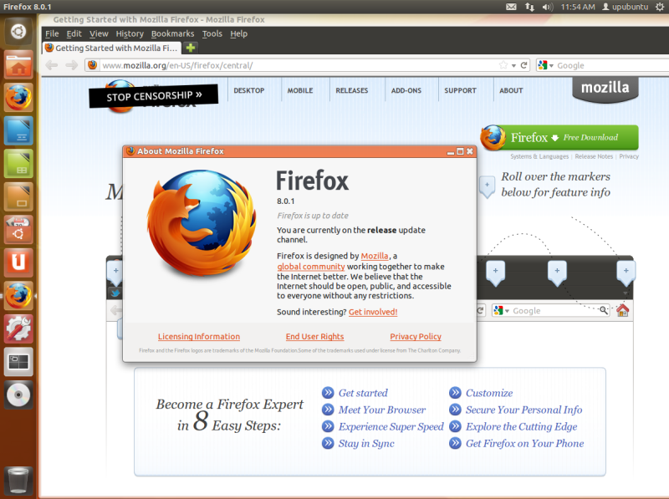This screenshot has height=499, width=669.
Task: Click the Firefox Free Download button
Action: tap(559, 137)
